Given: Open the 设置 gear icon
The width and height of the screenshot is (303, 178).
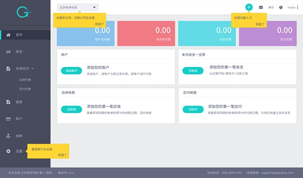Looking at the screenshot, I should coord(8,151).
